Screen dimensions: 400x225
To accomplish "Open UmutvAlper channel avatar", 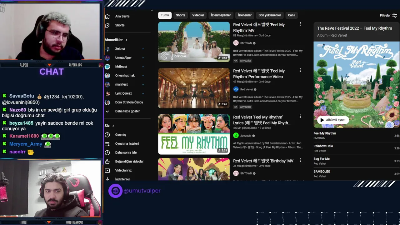I will pos(107,58).
